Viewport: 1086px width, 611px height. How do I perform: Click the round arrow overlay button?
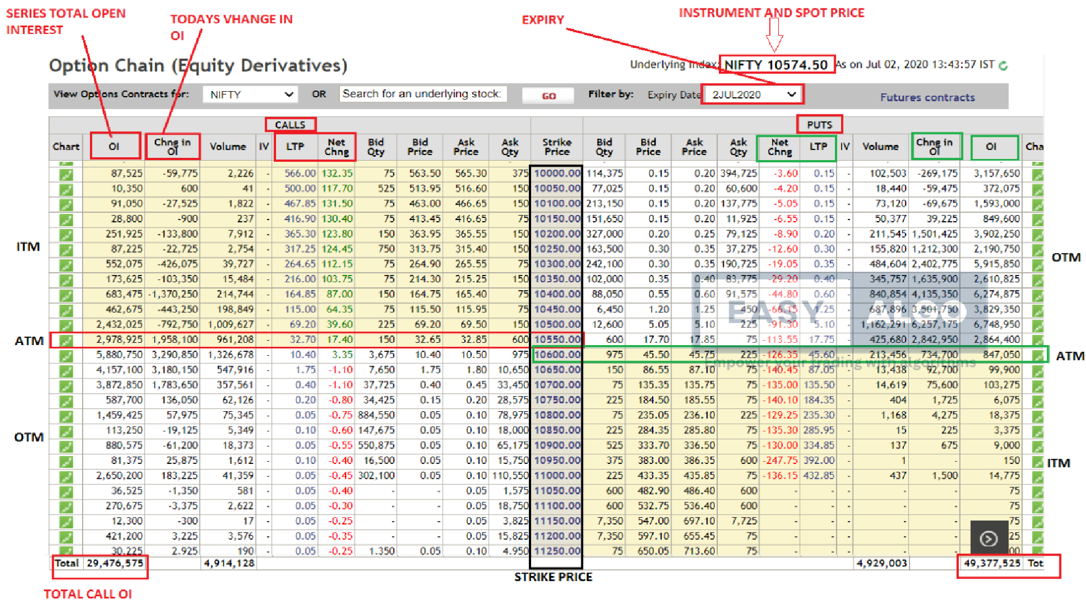[x=989, y=539]
